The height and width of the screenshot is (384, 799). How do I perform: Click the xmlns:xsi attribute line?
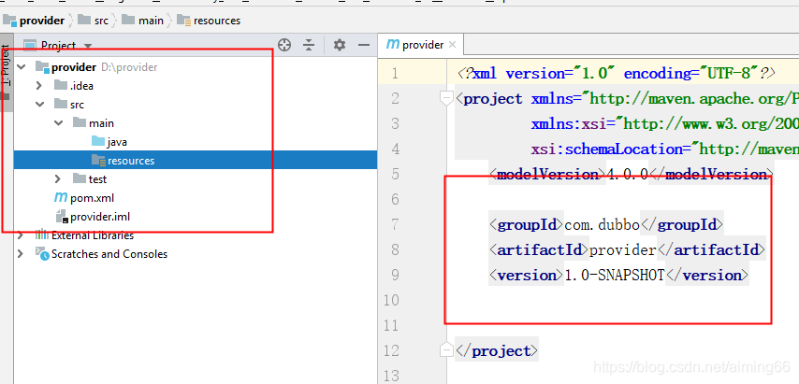664,124
